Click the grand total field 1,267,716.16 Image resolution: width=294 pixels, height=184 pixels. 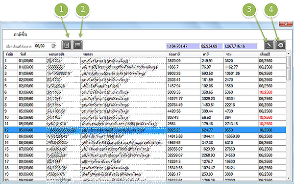pyautogui.click(x=241, y=46)
